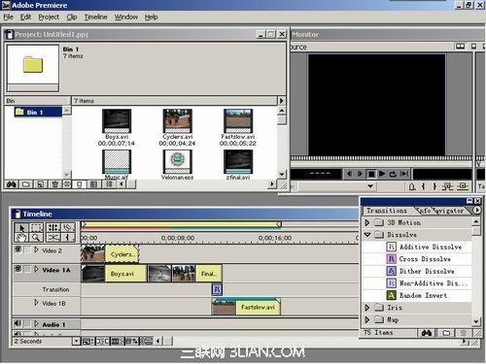Toggle eye visibility for Video 1A track

18,269
